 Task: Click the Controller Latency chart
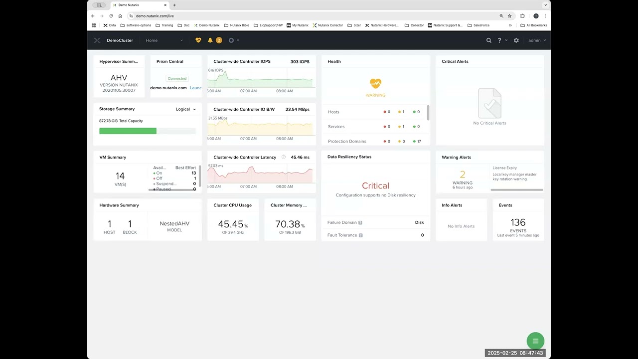[x=262, y=175]
